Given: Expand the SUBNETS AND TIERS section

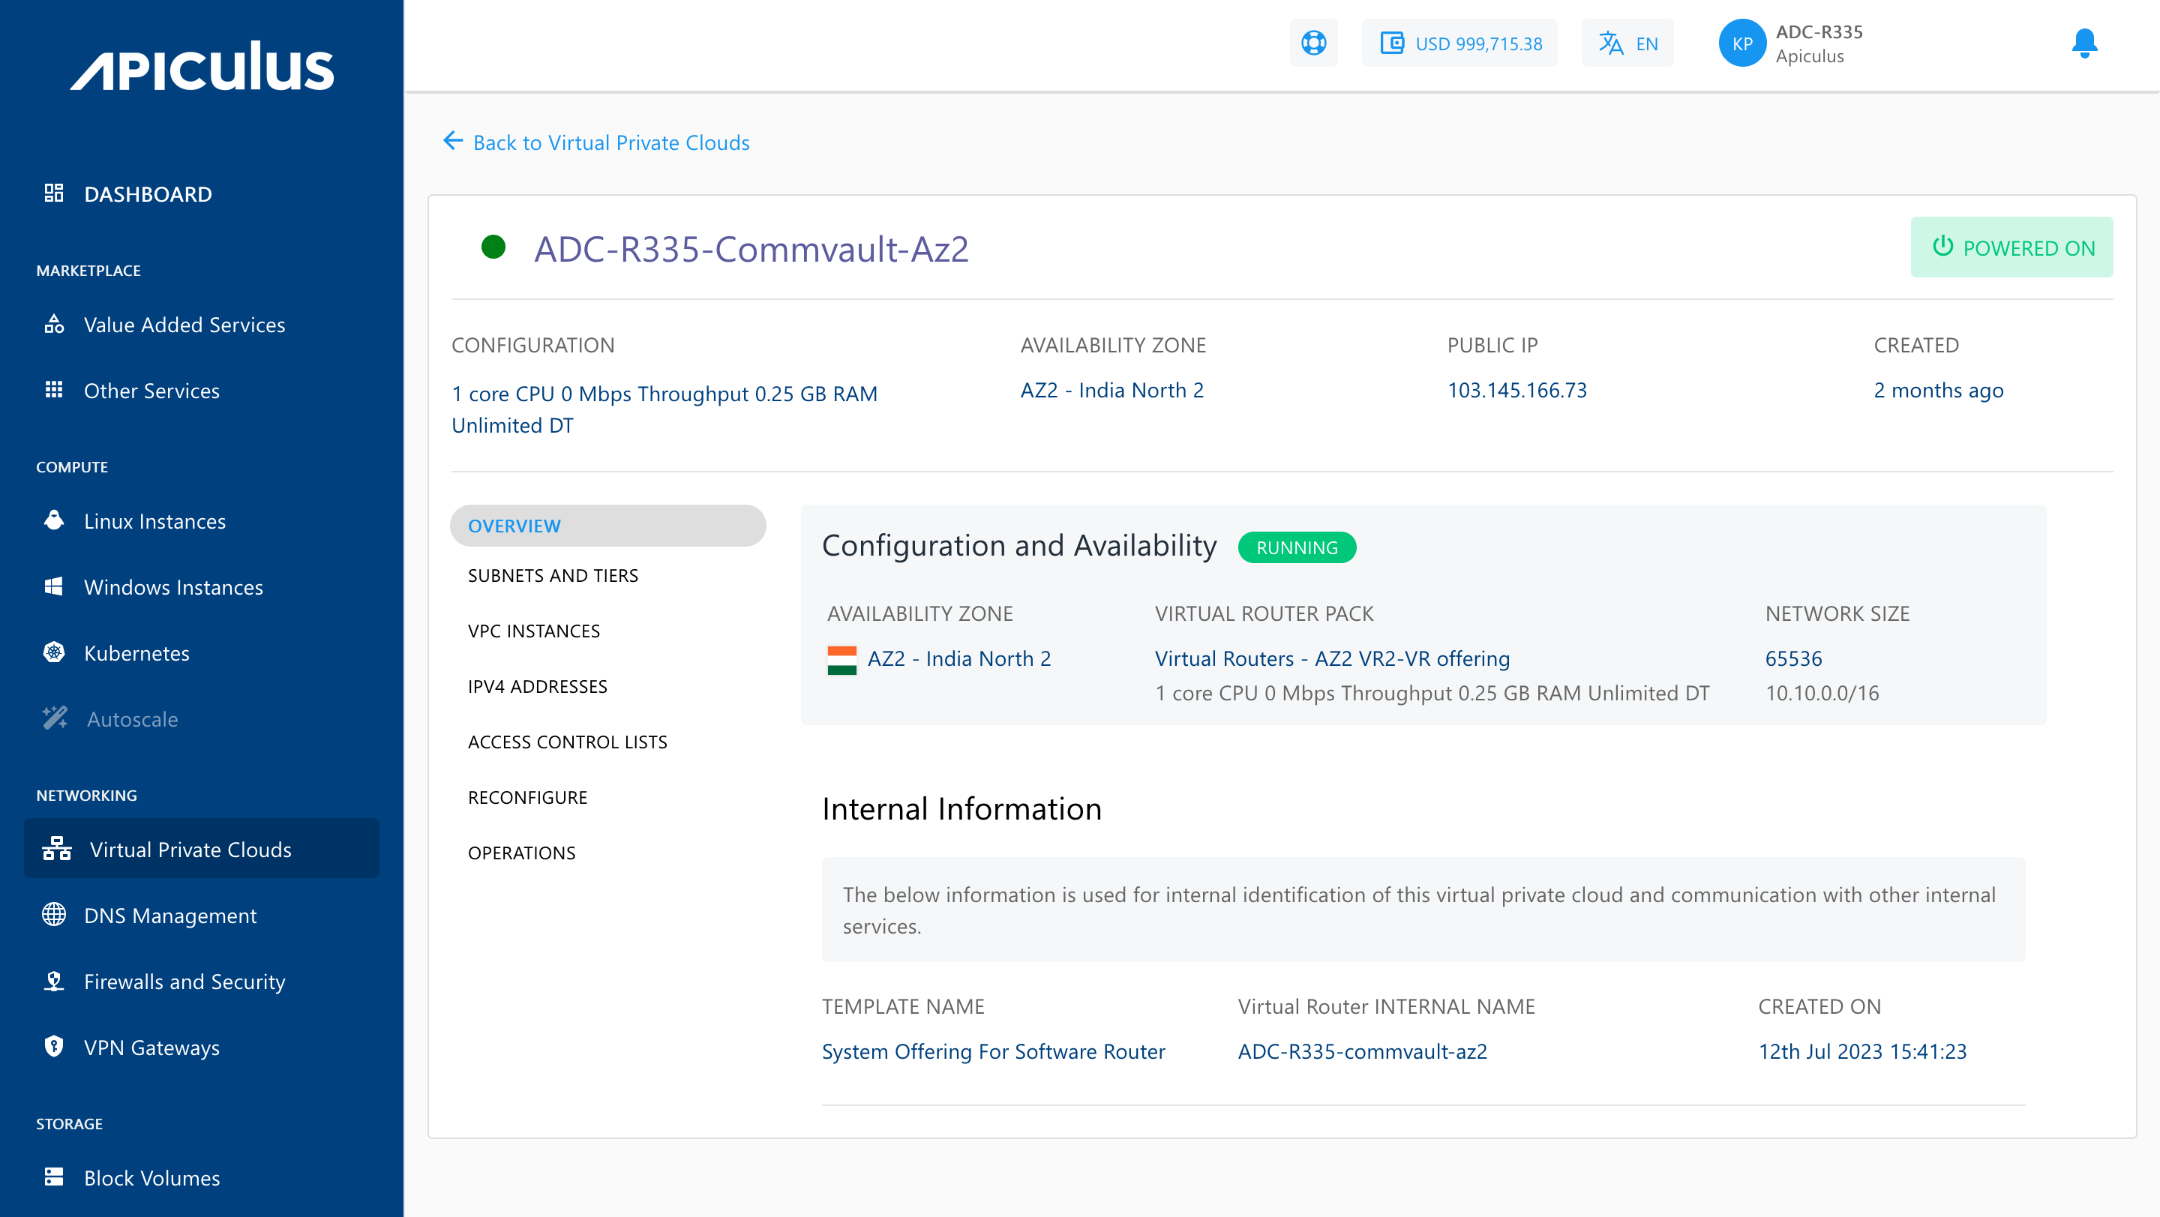Looking at the screenshot, I should [552, 575].
